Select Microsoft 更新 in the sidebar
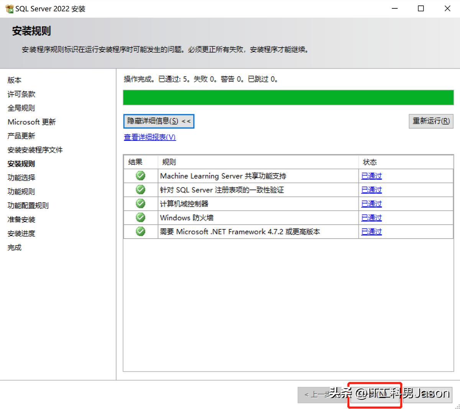 (32, 122)
